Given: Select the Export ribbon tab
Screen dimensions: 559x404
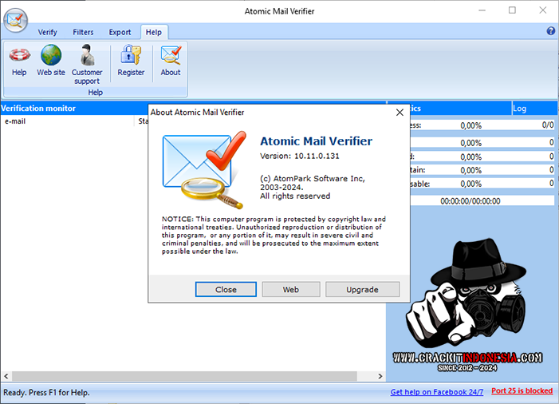Looking at the screenshot, I should (x=120, y=33).
